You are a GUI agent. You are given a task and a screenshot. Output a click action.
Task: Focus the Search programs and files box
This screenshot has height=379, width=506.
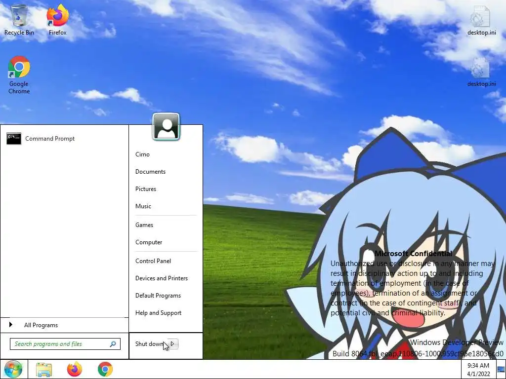65,344
